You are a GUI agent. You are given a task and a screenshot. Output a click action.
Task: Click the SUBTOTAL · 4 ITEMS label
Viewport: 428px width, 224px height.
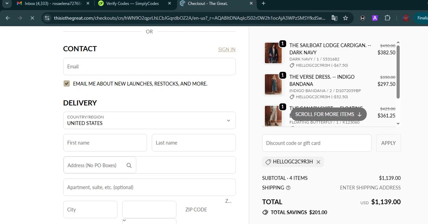click(x=285, y=178)
